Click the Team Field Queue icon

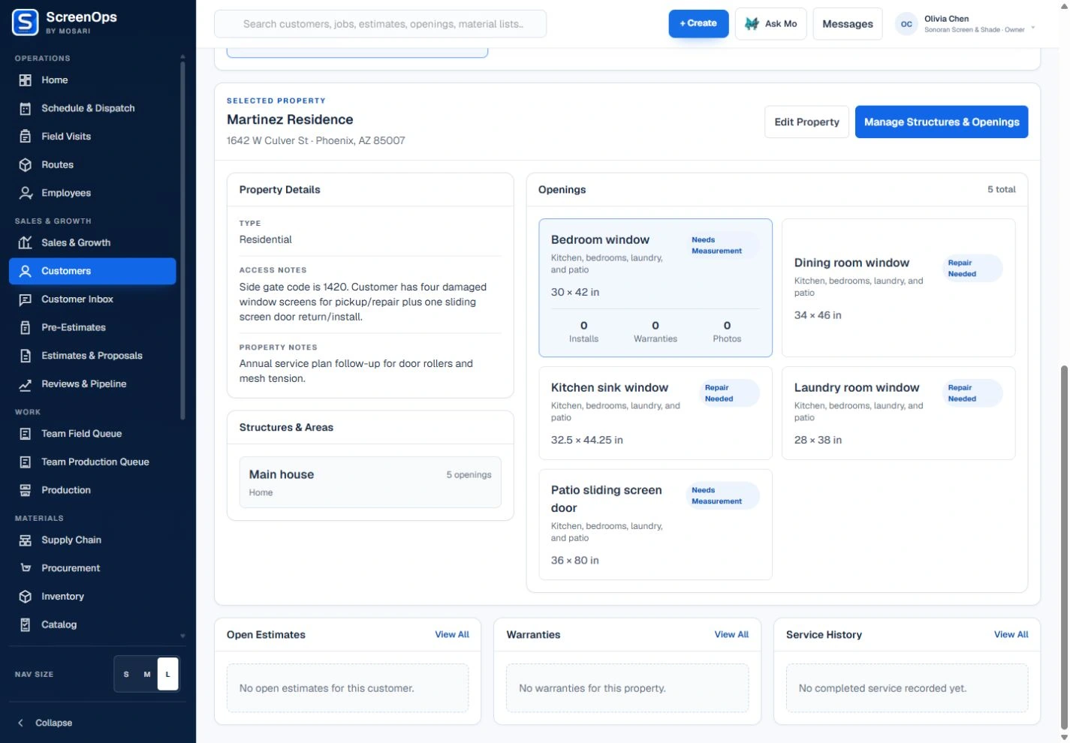click(x=26, y=434)
